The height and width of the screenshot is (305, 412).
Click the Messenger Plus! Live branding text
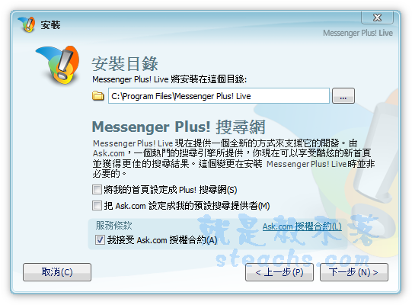point(358,33)
